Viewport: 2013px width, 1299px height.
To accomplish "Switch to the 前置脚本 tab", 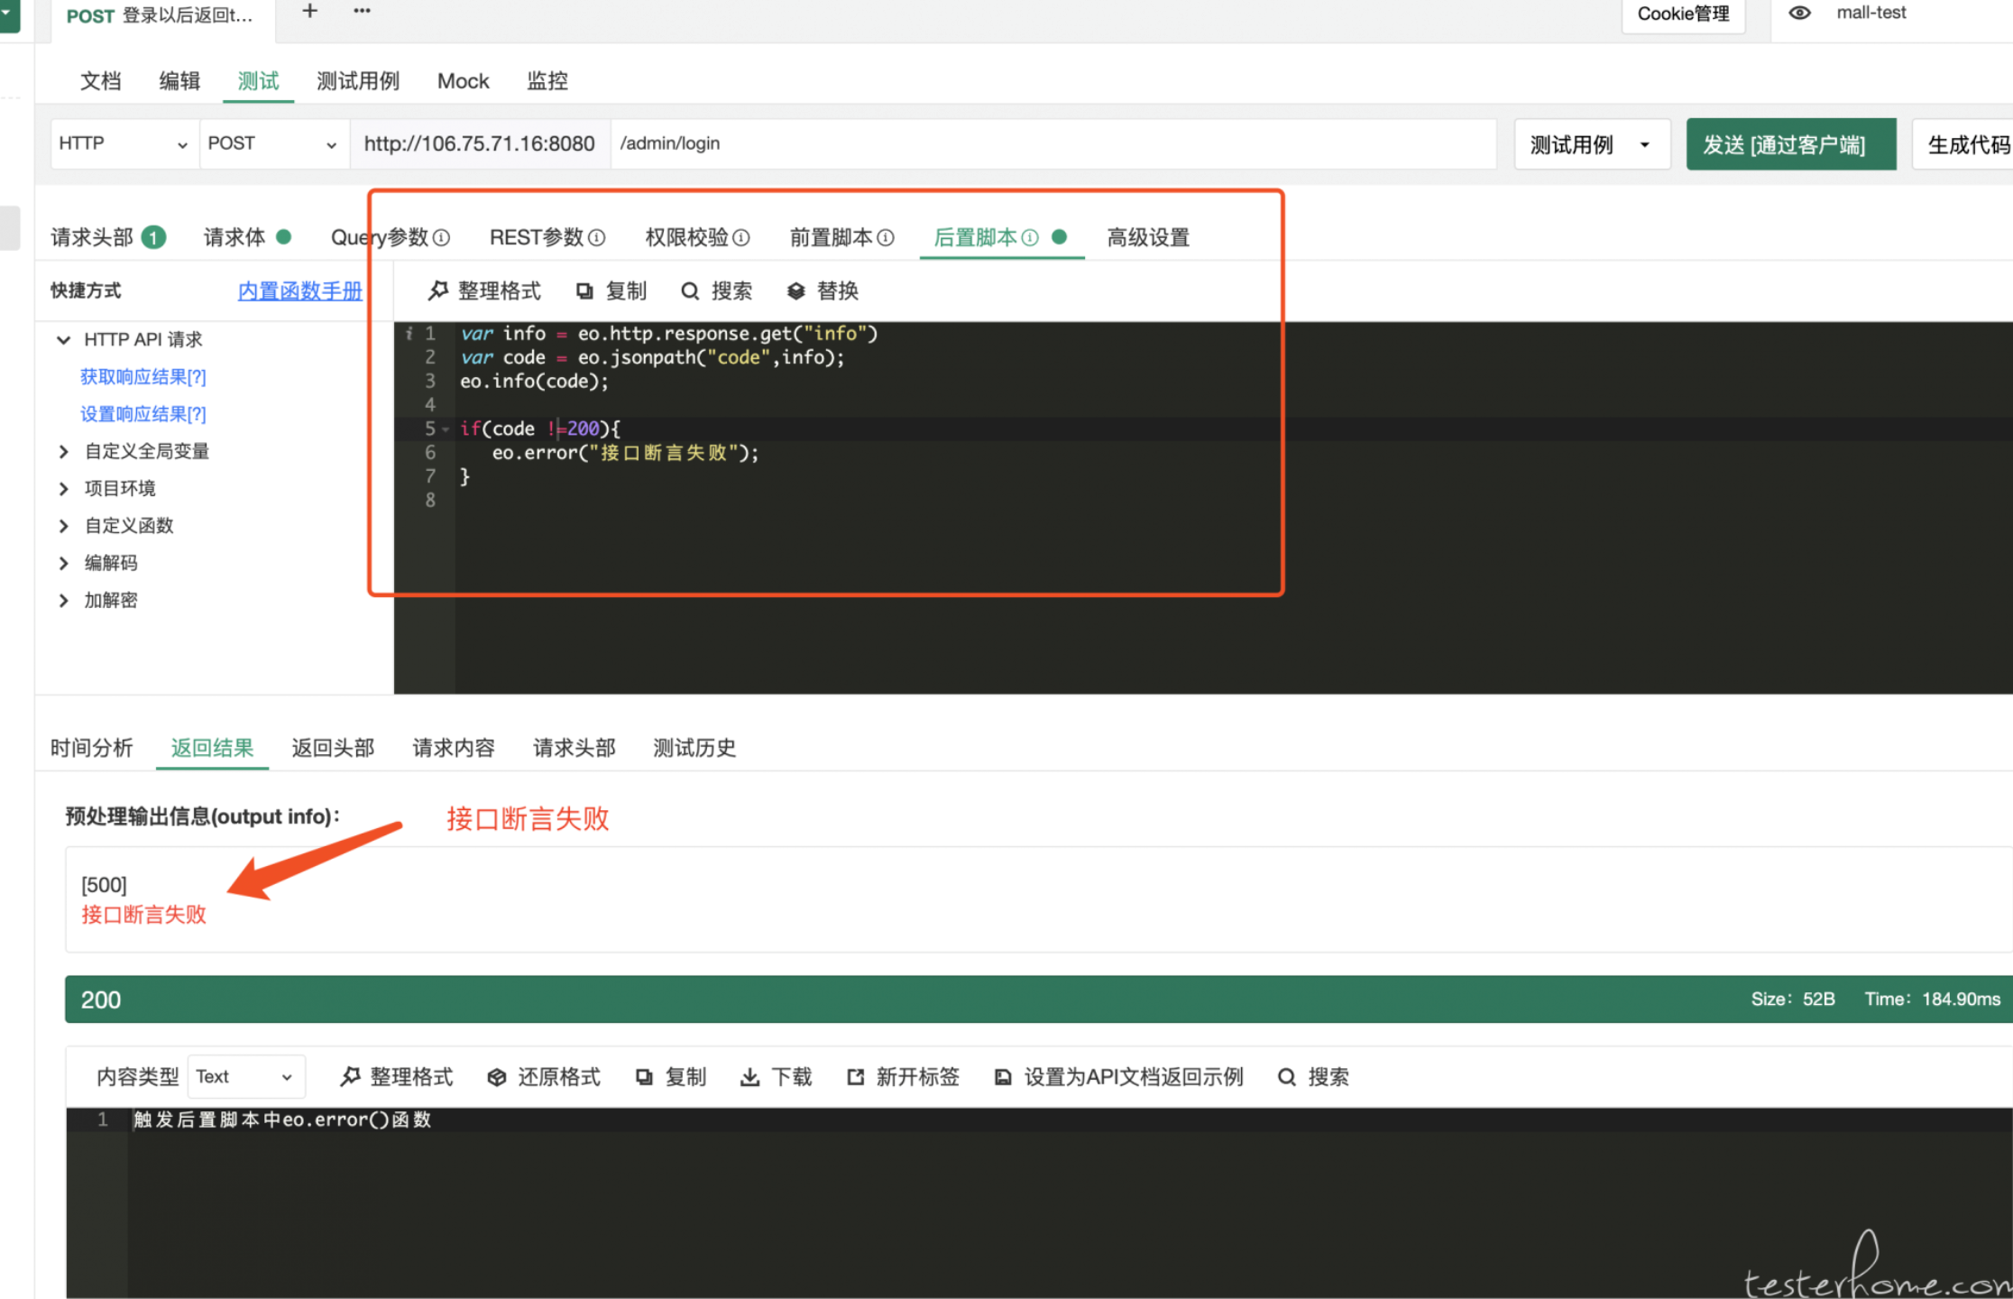I will click(832, 237).
